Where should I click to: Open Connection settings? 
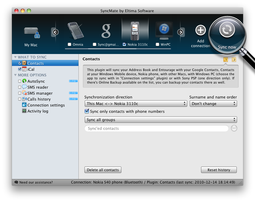[46, 105]
